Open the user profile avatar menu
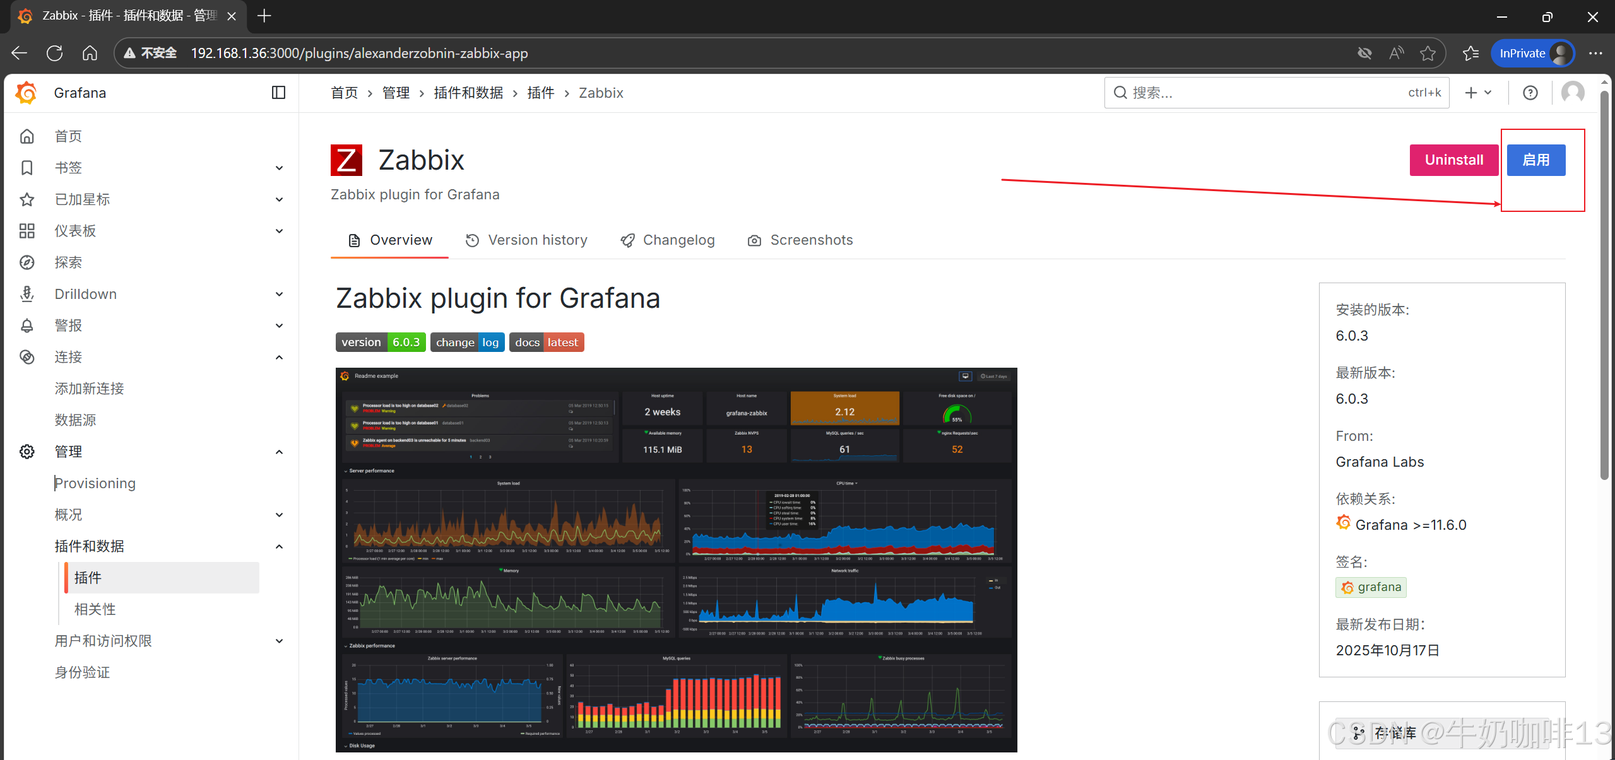 click(x=1572, y=93)
